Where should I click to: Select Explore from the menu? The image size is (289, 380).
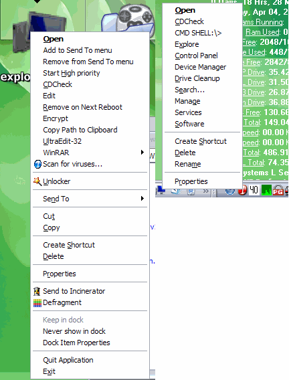click(x=202, y=44)
